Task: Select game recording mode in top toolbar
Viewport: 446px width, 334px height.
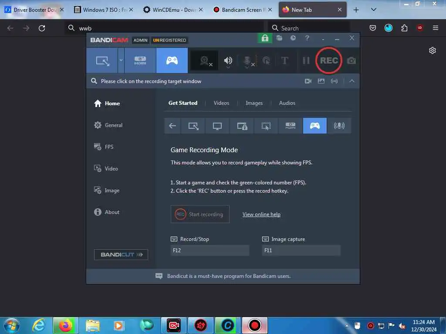Action: 172,60
